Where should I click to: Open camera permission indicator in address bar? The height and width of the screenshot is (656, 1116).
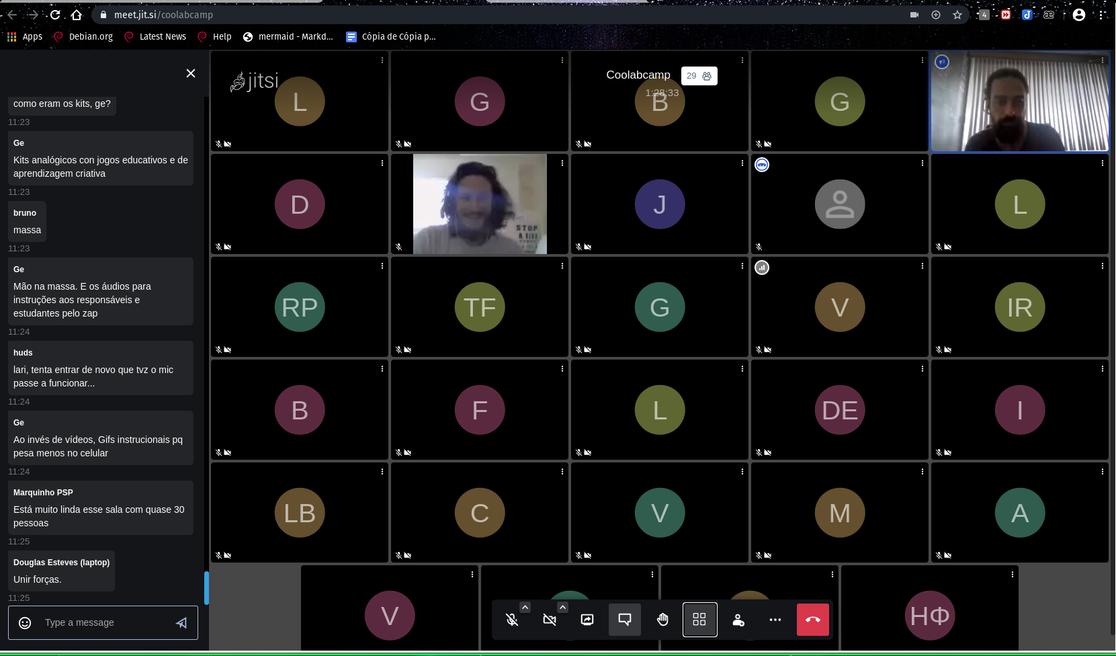pos(914,15)
